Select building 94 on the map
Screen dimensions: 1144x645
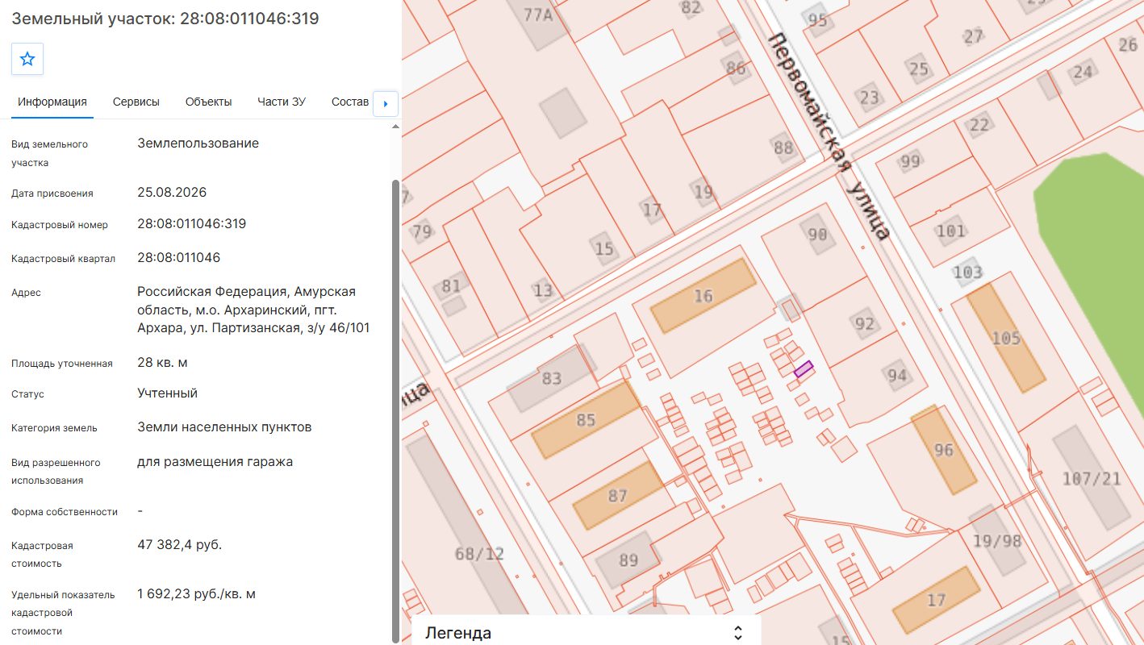pyautogui.click(x=897, y=374)
